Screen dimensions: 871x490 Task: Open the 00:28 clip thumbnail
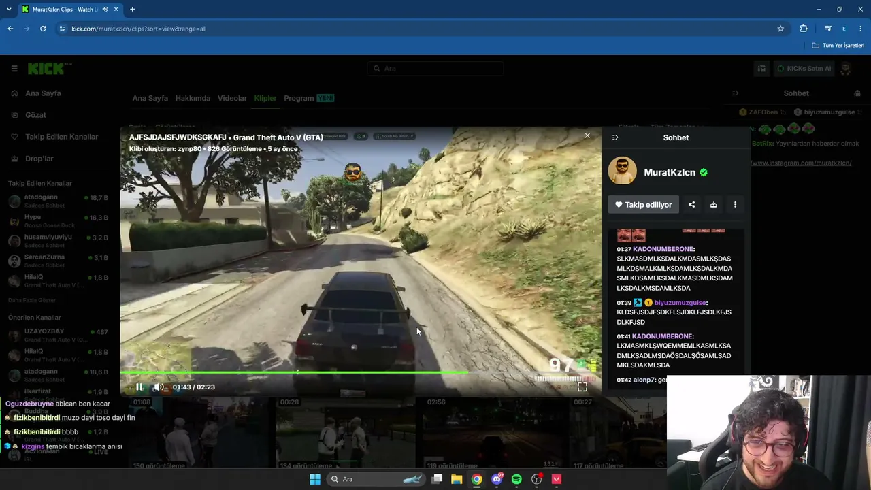344,433
